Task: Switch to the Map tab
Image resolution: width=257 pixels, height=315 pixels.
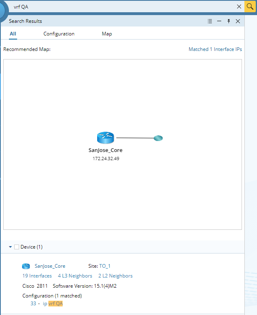Action: pos(107,34)
